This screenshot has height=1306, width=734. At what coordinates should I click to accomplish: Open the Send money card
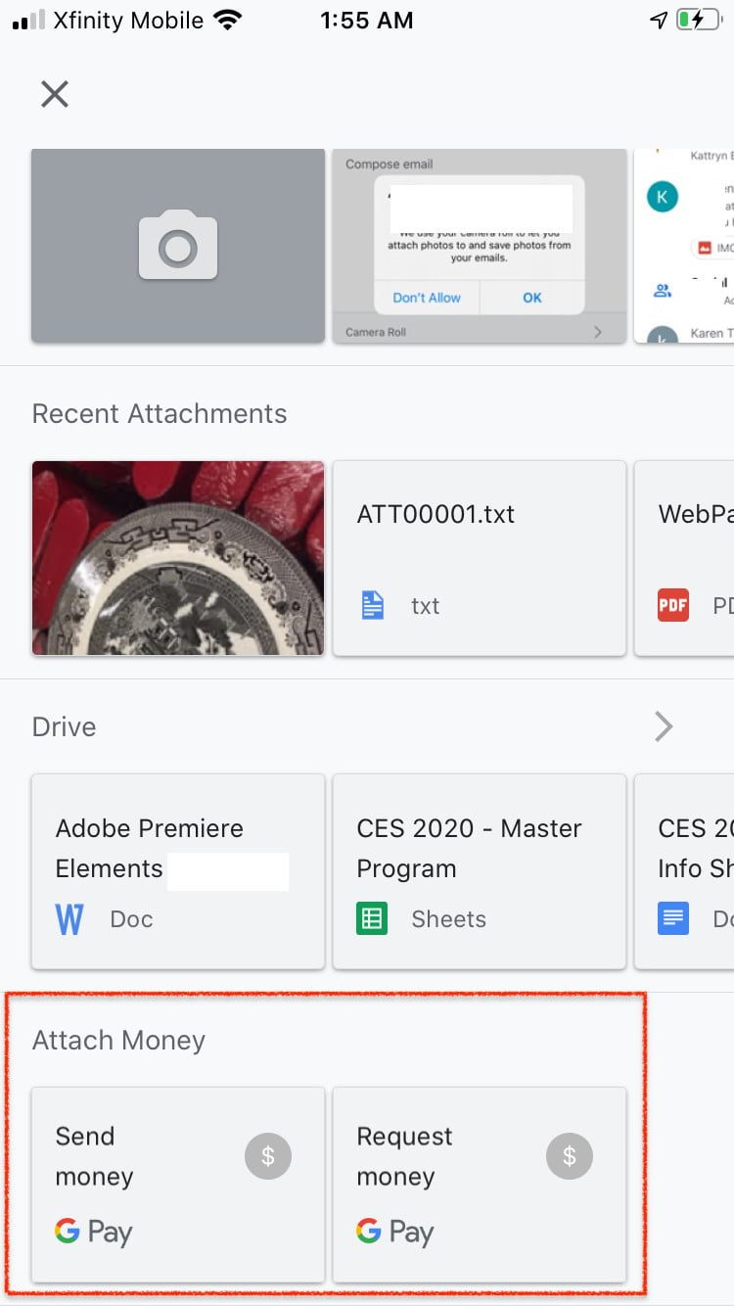tap(178, 1184)
